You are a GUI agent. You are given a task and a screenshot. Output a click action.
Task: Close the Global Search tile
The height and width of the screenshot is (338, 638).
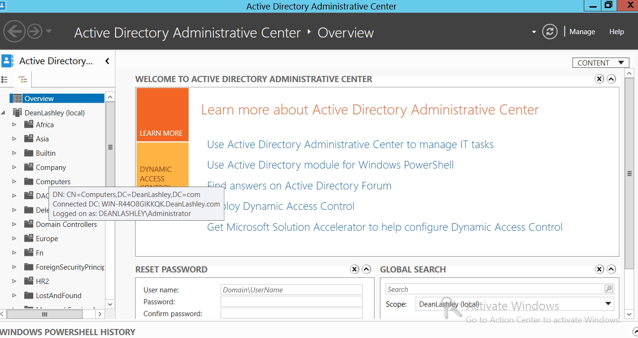click(599, 269)
